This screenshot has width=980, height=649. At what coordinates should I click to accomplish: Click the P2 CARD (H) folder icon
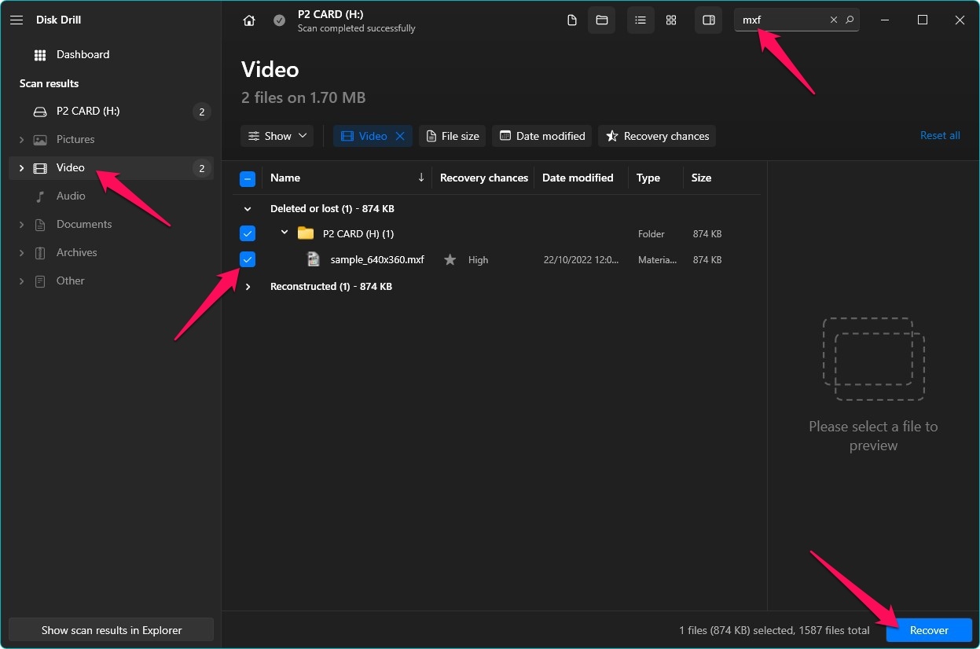point(306,233)
